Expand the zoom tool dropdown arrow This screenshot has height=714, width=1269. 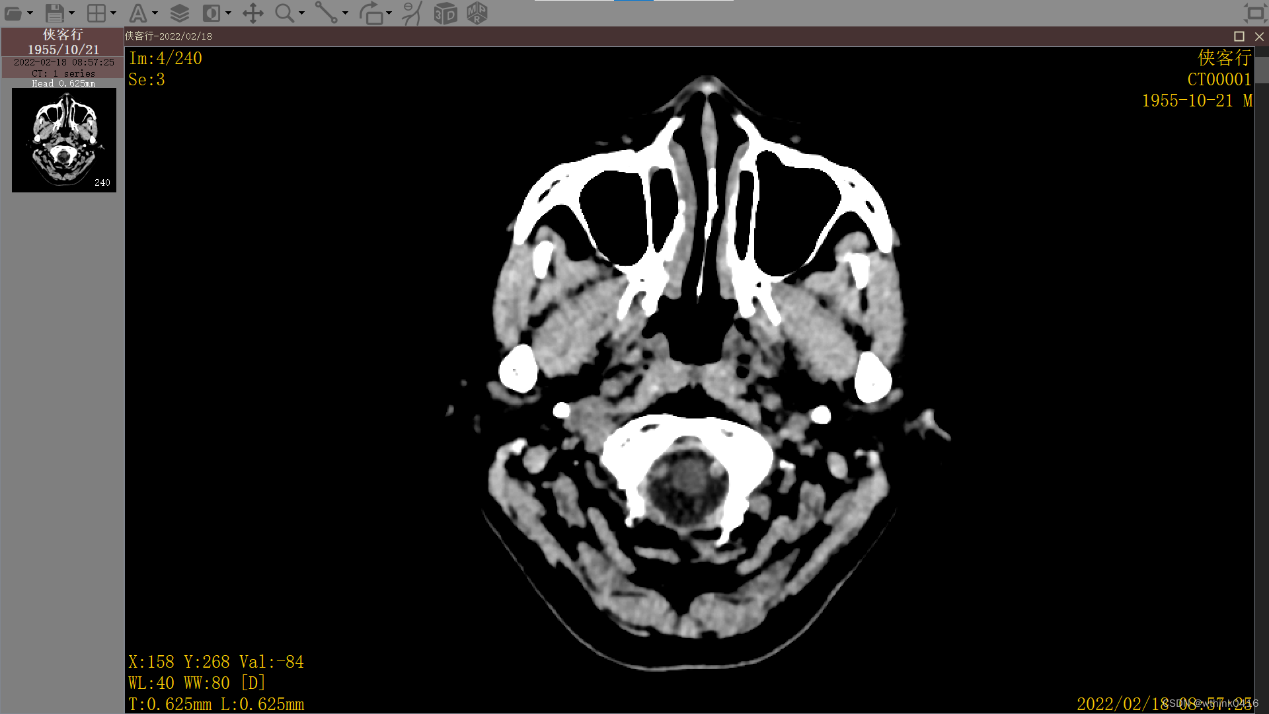click(301, 13)
